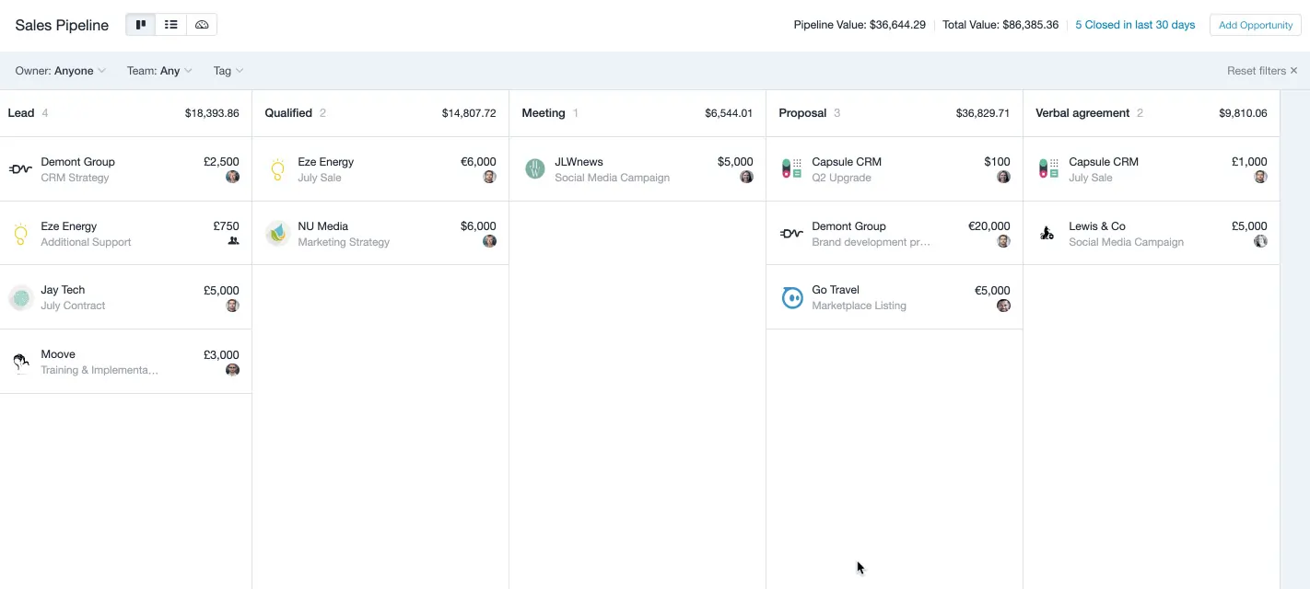
Task: Open 5 Closed in last 30 days link
Action: point(1135,25)
